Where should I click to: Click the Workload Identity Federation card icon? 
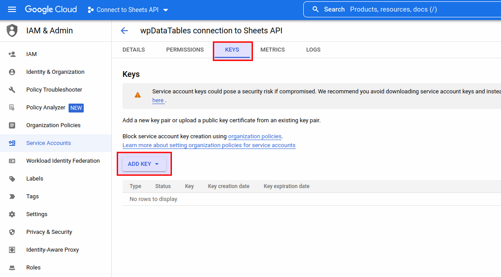tap(12, 161)
